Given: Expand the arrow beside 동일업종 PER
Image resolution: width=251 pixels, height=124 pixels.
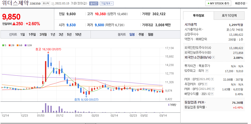Looking at the screenshot, I should (x=205, y=102).
